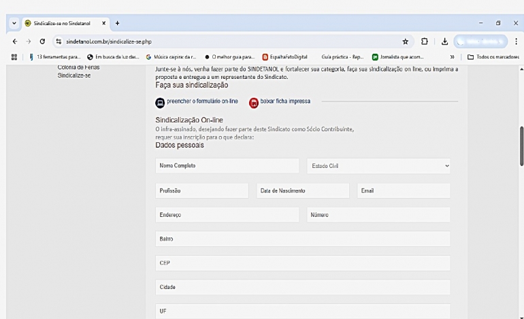
Task: Click the Sindicalize-se sidebar link
Action: point(74,75)
